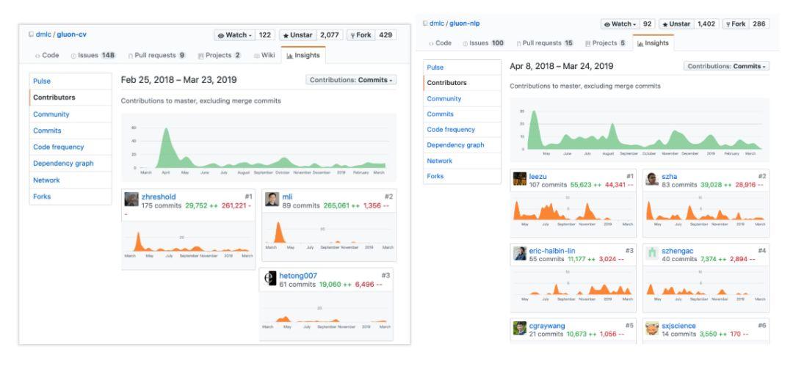The height and width of the screenshot is (369, 793).
Task: Open Commits in gluon-nlp sidebar
Action: (x=463, y=114)
